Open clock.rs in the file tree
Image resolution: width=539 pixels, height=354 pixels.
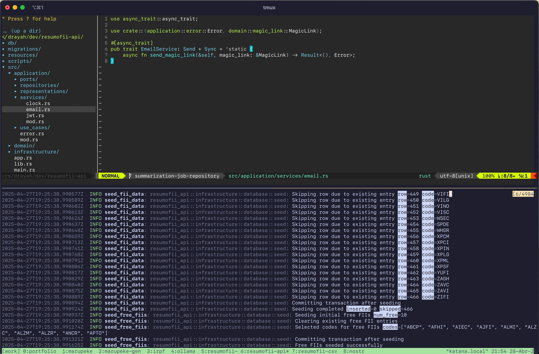(38, 104)
